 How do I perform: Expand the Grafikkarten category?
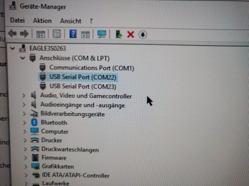pos(26,166)
